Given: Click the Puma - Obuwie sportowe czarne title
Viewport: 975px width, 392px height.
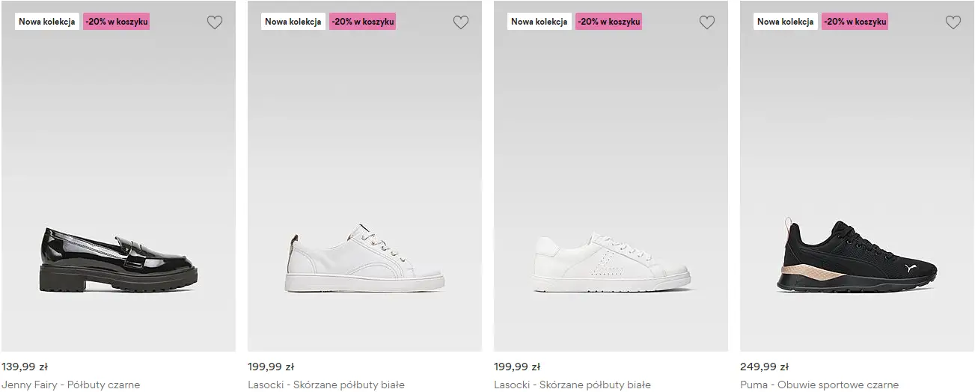Looking at the screenshot, I should pos(819,385).
